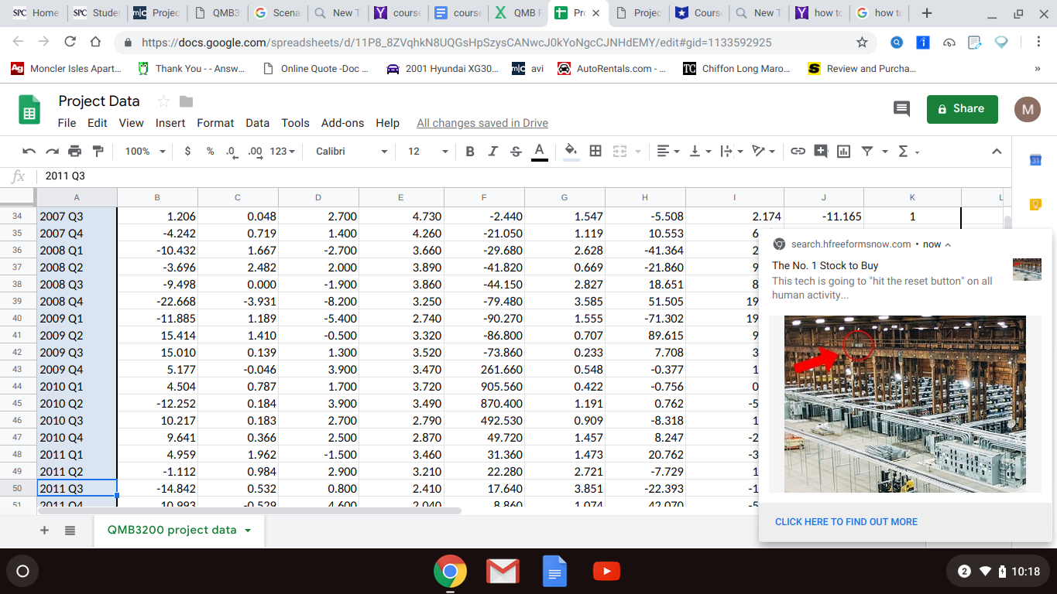1057x594 pixels.
Task: Open the borders tool
Action: [x=595, y=152]
